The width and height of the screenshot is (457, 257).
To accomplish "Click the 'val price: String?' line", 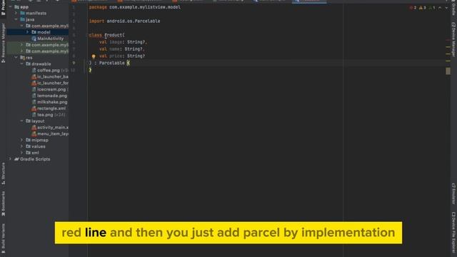I will [x=122, y=56].
